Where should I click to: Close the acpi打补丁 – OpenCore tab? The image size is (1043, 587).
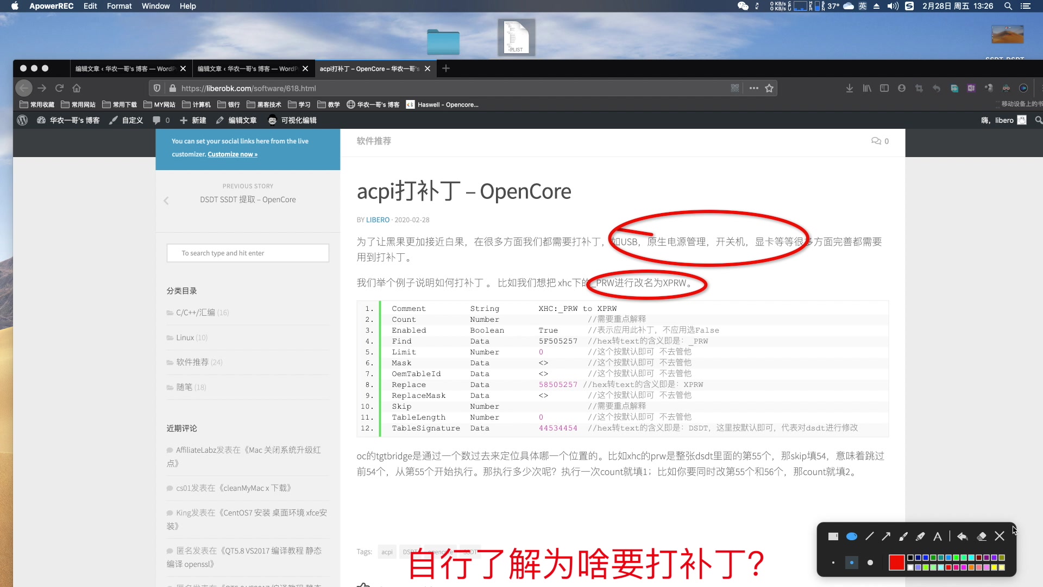pos(428,68)
